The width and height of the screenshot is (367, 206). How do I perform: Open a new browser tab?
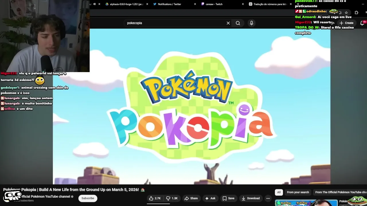(298, 4)
